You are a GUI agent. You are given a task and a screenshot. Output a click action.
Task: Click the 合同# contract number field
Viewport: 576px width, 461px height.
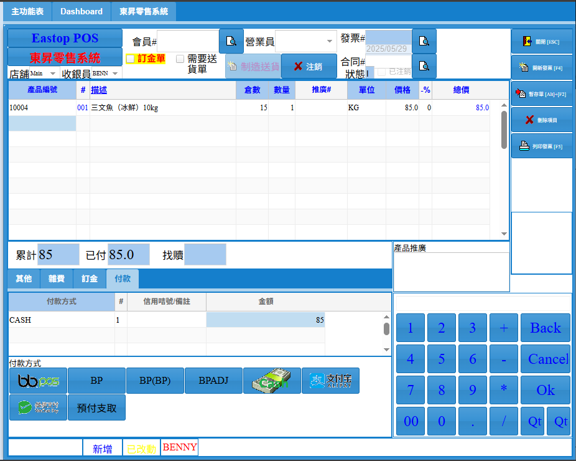388,61
